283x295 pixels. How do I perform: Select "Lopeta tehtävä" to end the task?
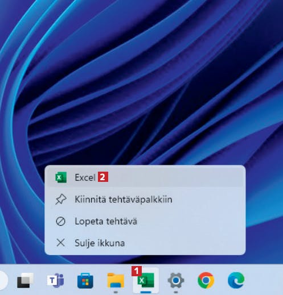pos(145,221)
